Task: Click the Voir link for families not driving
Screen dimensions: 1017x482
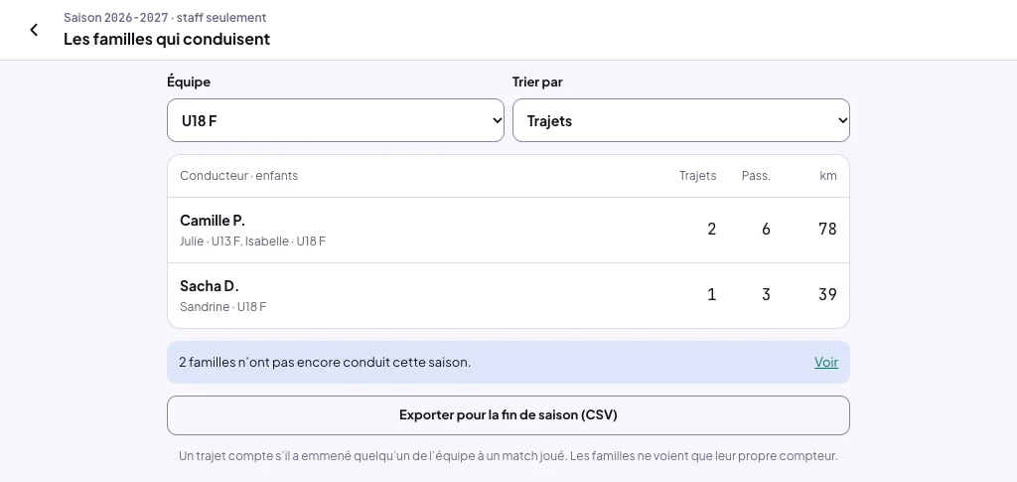Action: pyautogui.click(x=825, y=362)
